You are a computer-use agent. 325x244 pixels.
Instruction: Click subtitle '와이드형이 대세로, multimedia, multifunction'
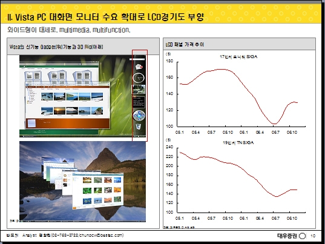point(68,30)
